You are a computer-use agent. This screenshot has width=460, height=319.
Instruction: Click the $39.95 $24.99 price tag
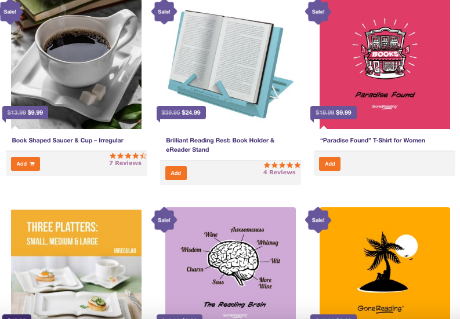pyautogui.click(x=182, y=113)
